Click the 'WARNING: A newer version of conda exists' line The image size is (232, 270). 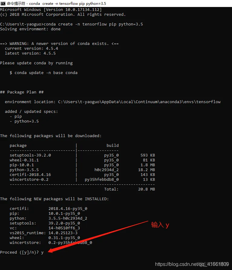59,44
